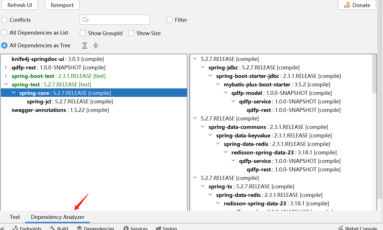Click the search magnifier icon in filter field

coord(85,20)
